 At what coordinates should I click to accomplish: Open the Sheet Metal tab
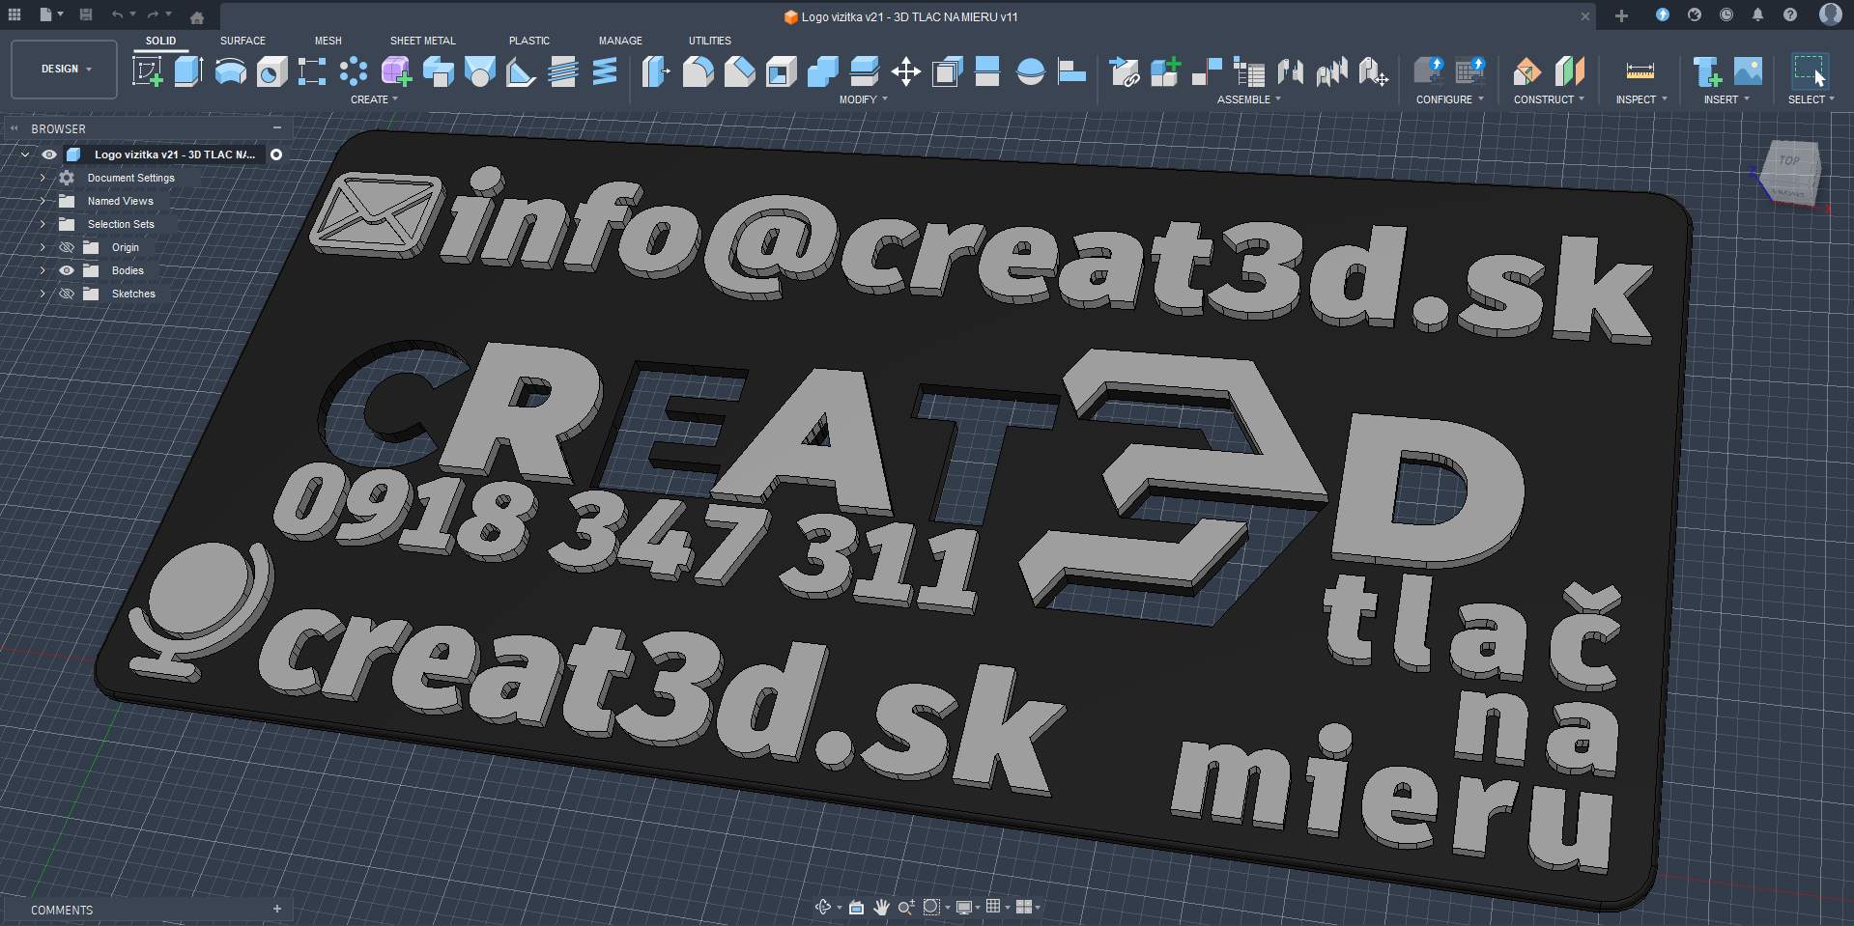422,41
